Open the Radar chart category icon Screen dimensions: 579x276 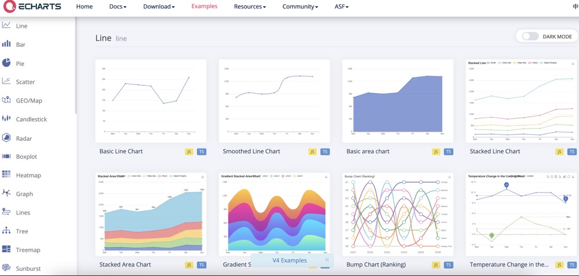6,137
